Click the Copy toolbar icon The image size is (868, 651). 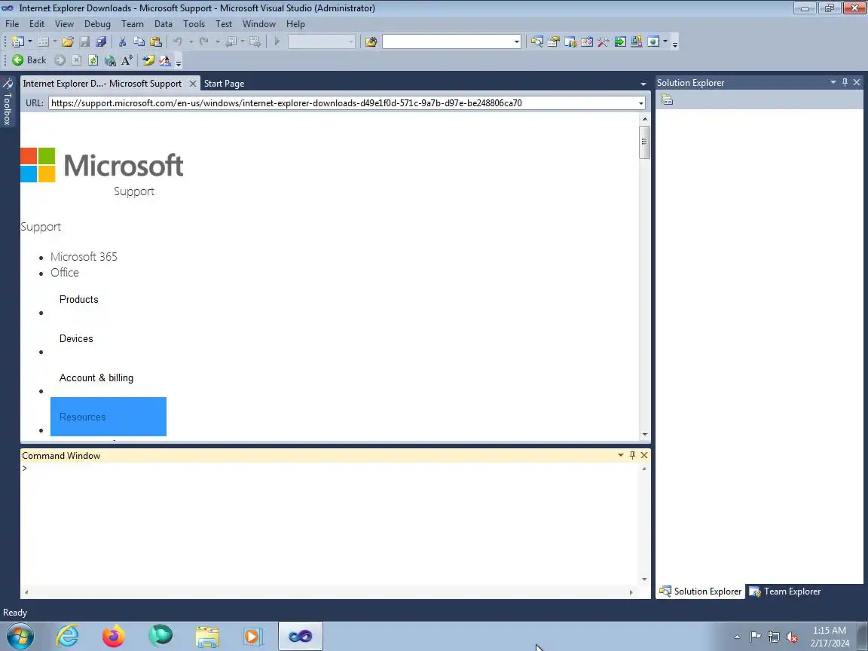[x=139, y=41]
